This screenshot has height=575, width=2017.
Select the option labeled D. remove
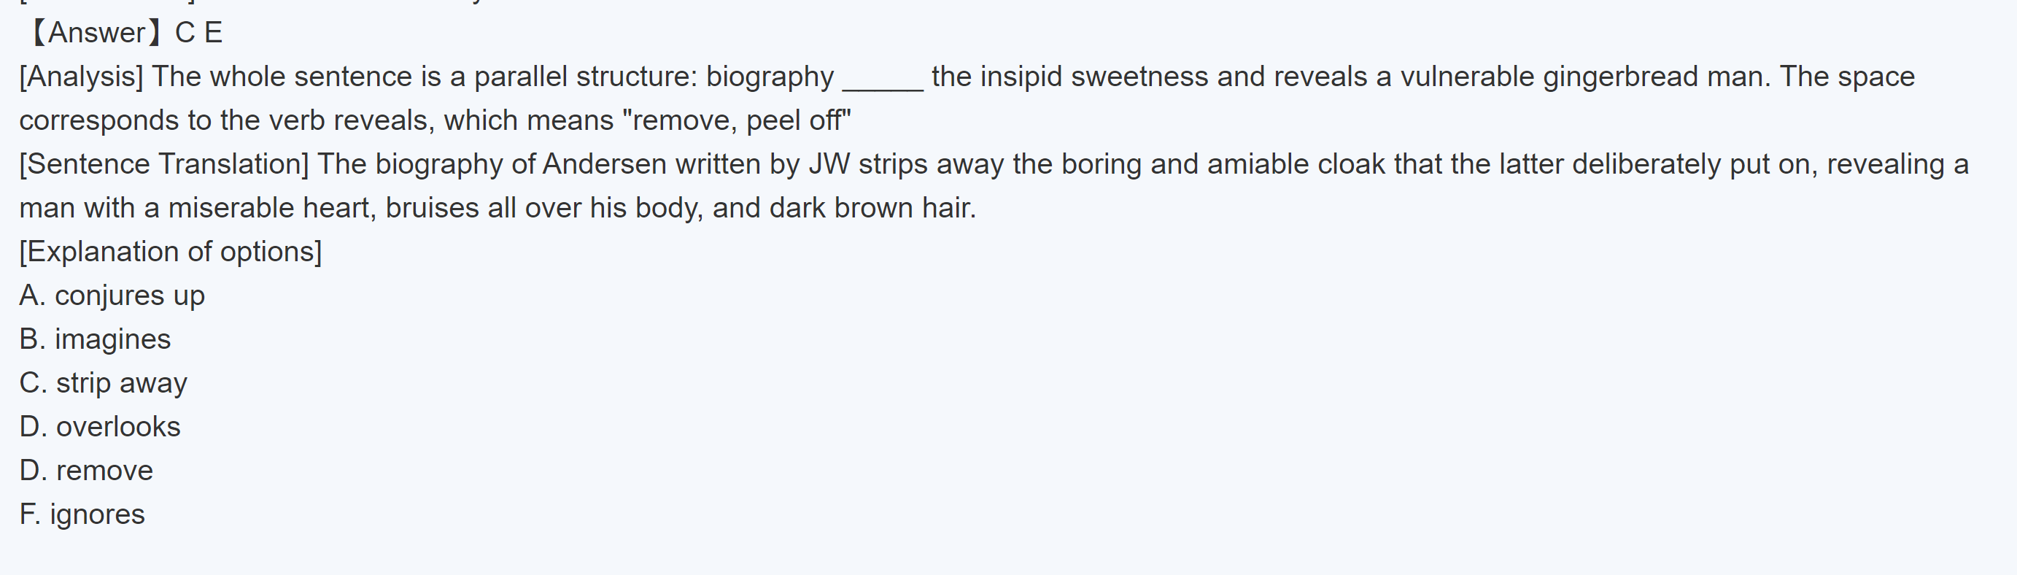click(x=86, y=471)
